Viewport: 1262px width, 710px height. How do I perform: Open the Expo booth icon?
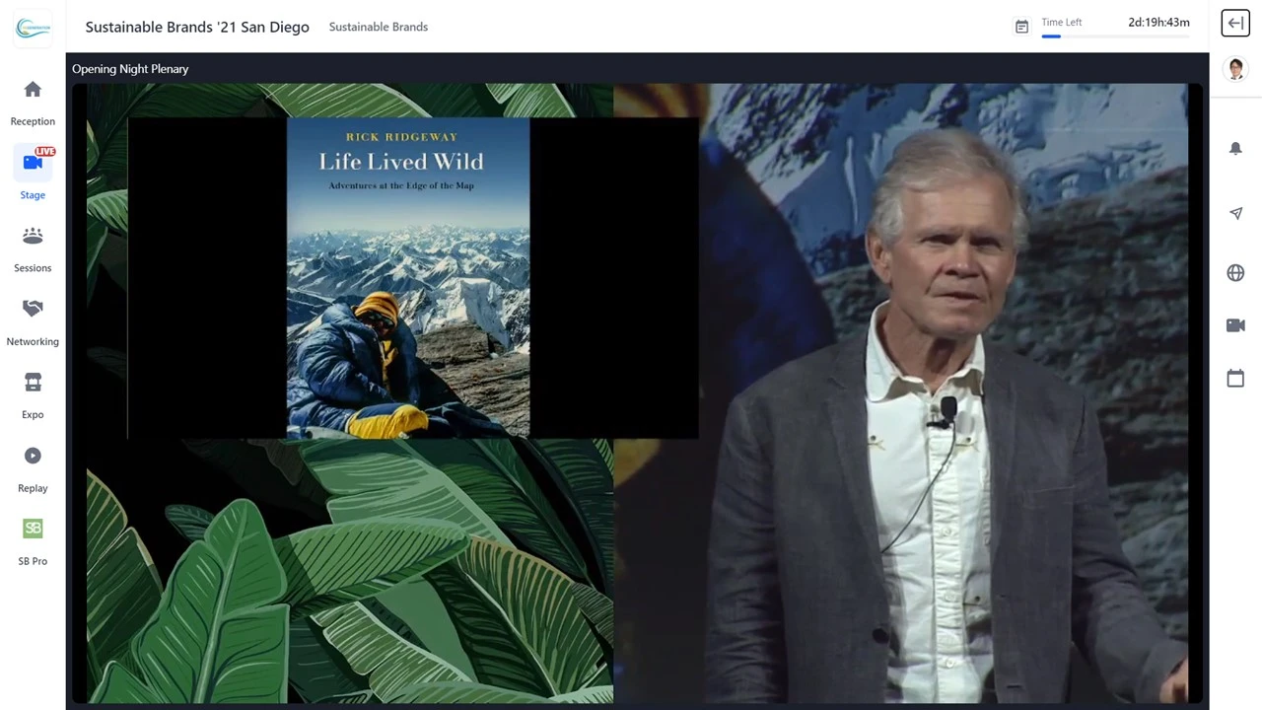(x=33, y=383)
